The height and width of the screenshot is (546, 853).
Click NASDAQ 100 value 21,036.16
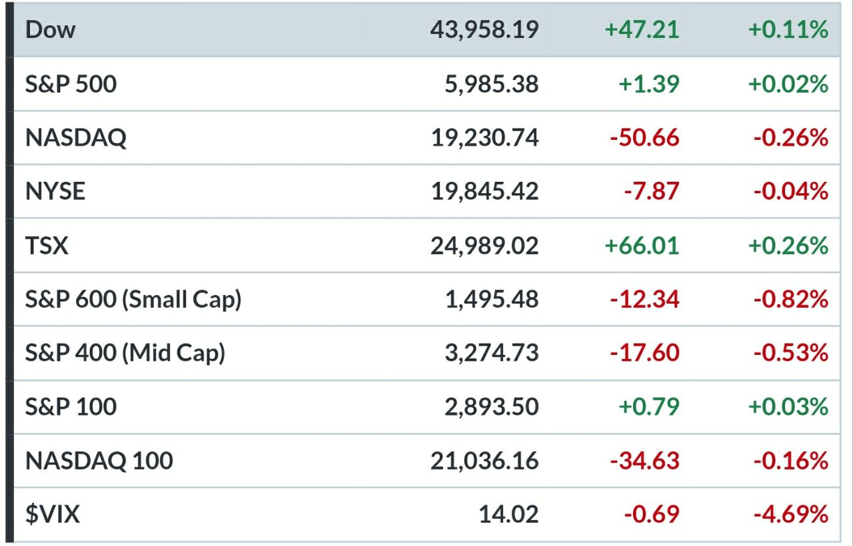click(x=484, y=461)
